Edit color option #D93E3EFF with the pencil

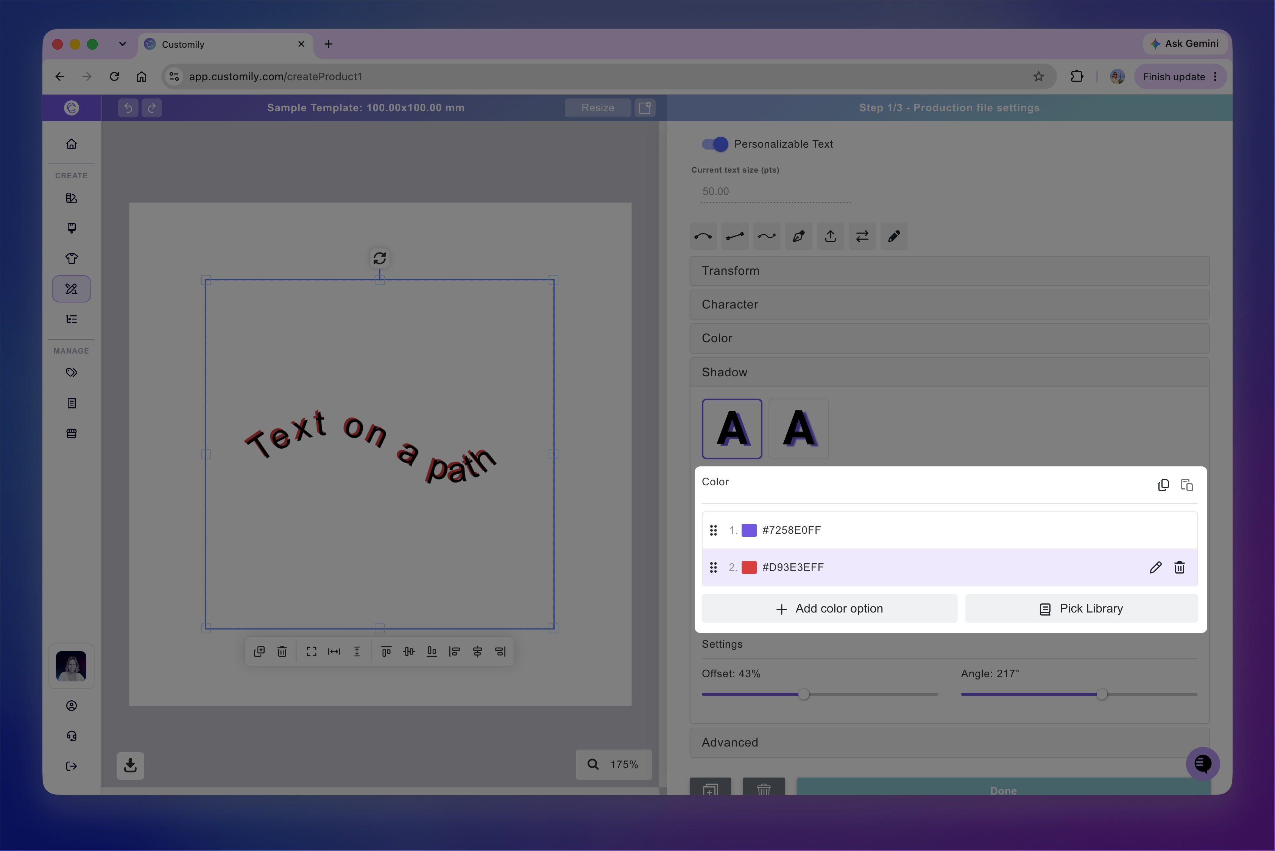pos(1156,568)
